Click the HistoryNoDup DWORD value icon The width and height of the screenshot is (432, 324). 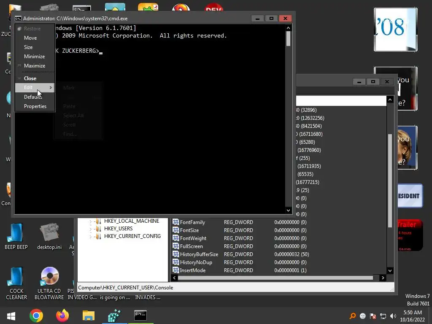[x=176, y=262]
